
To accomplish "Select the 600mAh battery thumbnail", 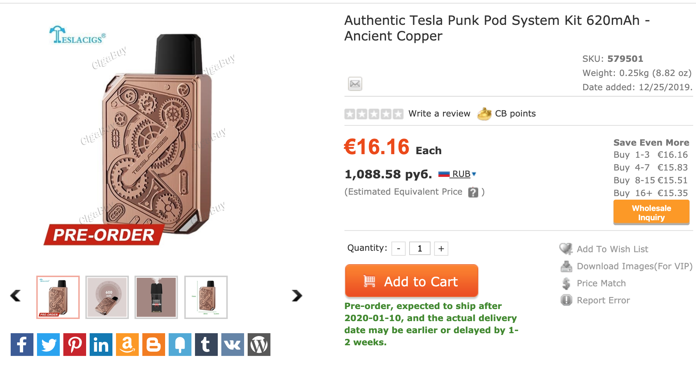I will pyautogui.click(x=107, y=297).
